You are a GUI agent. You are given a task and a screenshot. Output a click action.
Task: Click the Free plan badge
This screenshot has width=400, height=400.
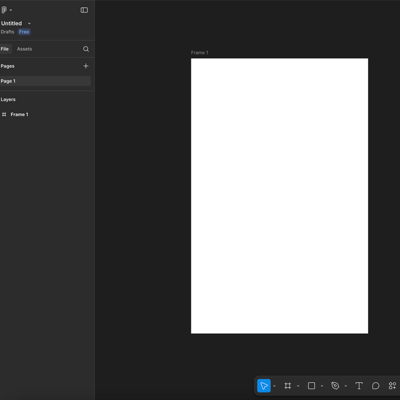[24, 32]
